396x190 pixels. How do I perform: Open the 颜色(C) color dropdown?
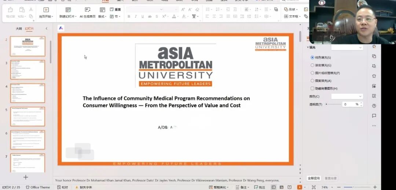347,96
